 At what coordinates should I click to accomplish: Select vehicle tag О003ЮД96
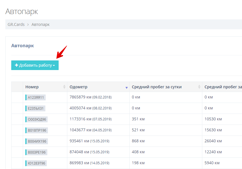click(37, 120)
